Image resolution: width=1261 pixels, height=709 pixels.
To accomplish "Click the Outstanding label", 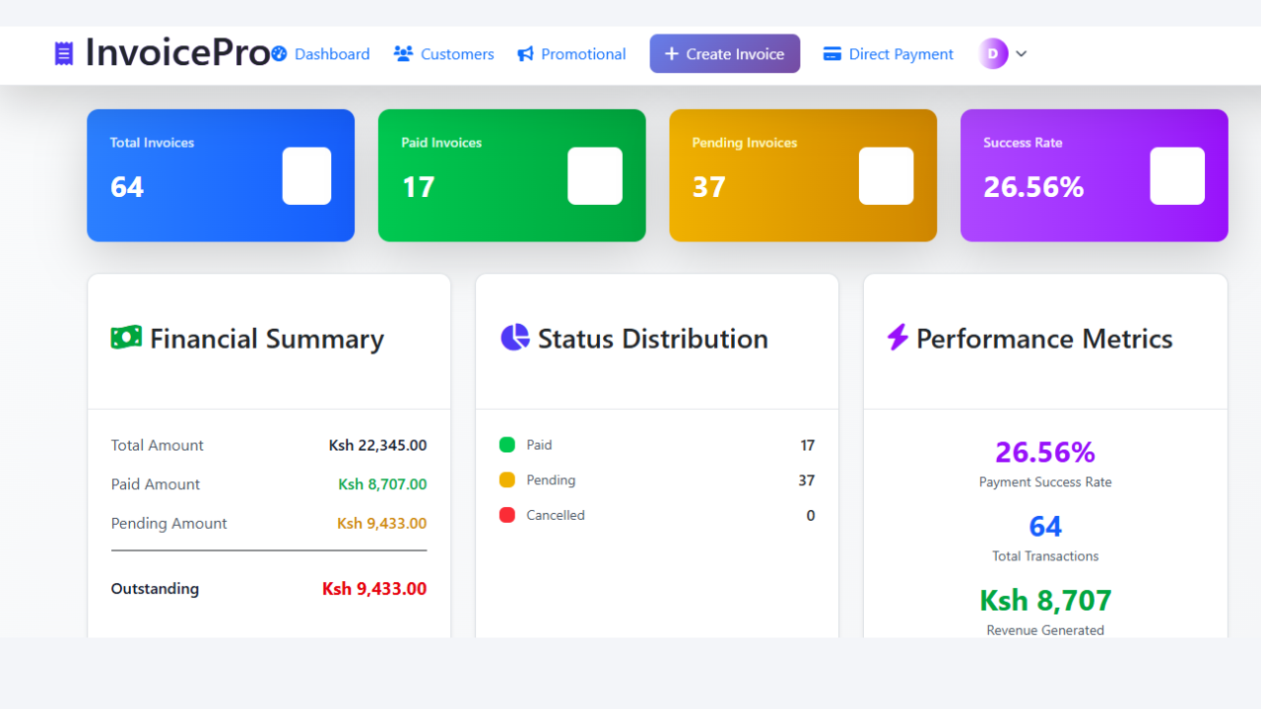I will (x=155, y=589).
